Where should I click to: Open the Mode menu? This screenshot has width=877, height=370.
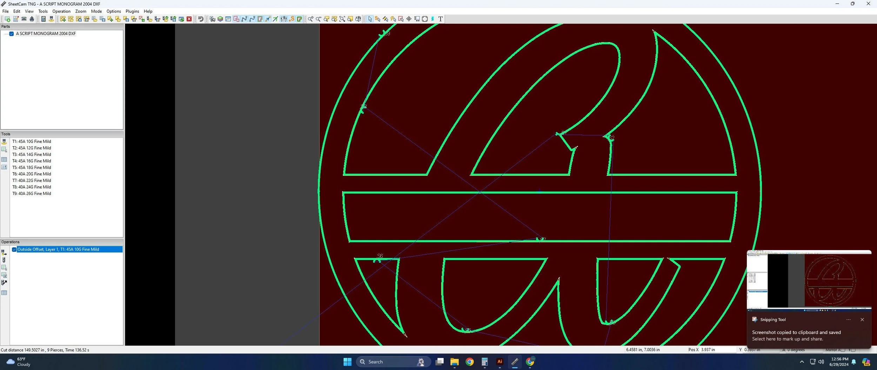[x=96, y=11]
